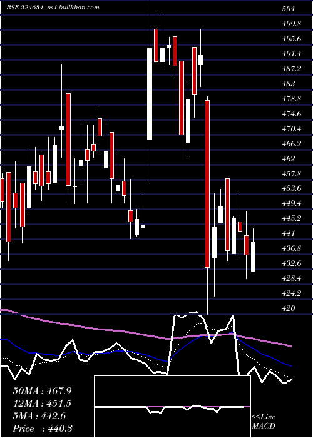This screenshot has width=313, height=438.
Task: Click the 441 price axis label
Action: [x=288, y=233]
